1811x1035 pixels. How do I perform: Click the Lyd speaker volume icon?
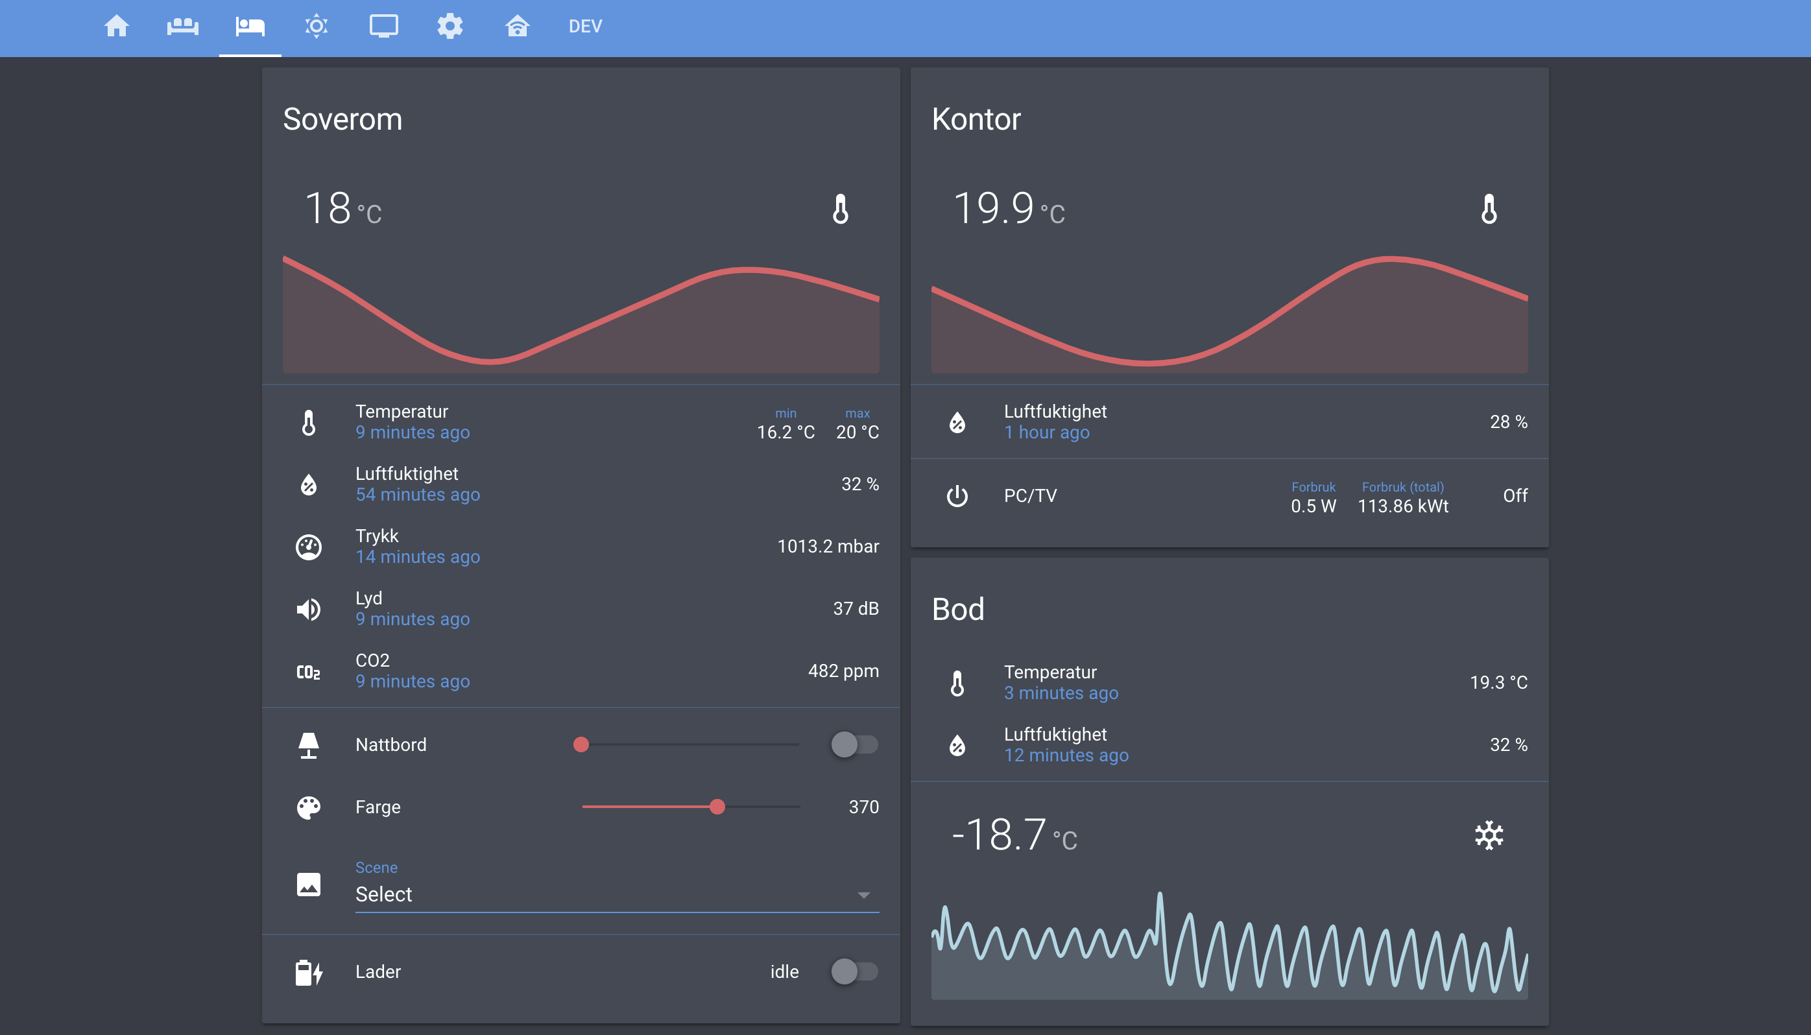point(308,608)
